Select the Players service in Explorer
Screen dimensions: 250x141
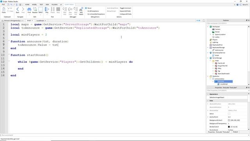coord(213,40)
